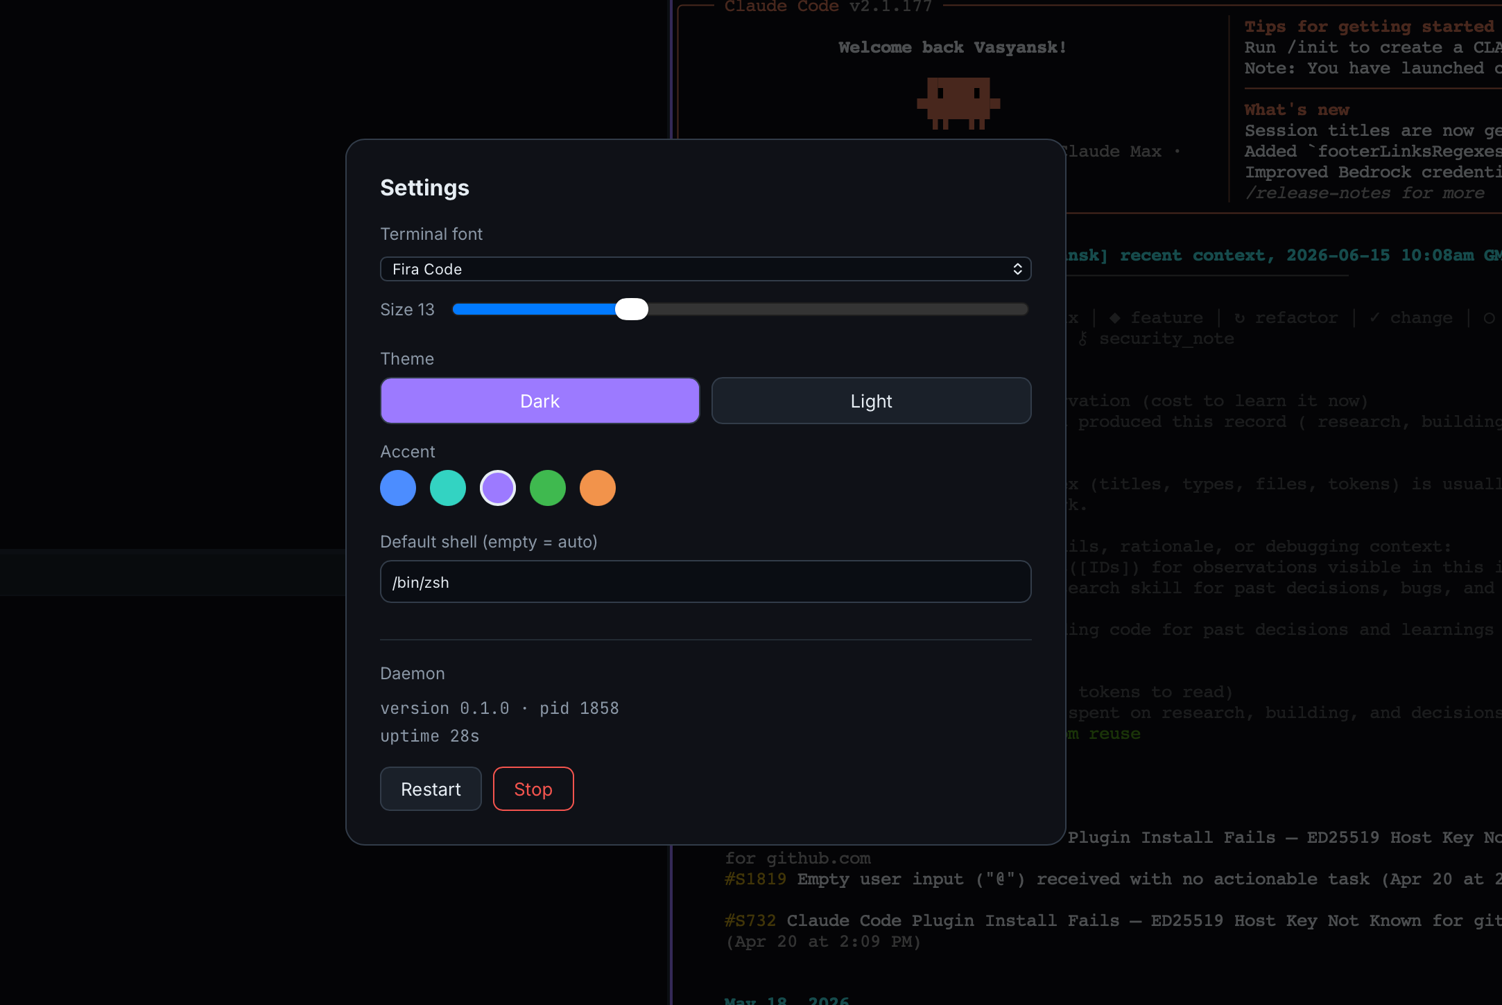Select the orange accent color swatch
Screen dimensions: 1502x1005
(598, 488)
